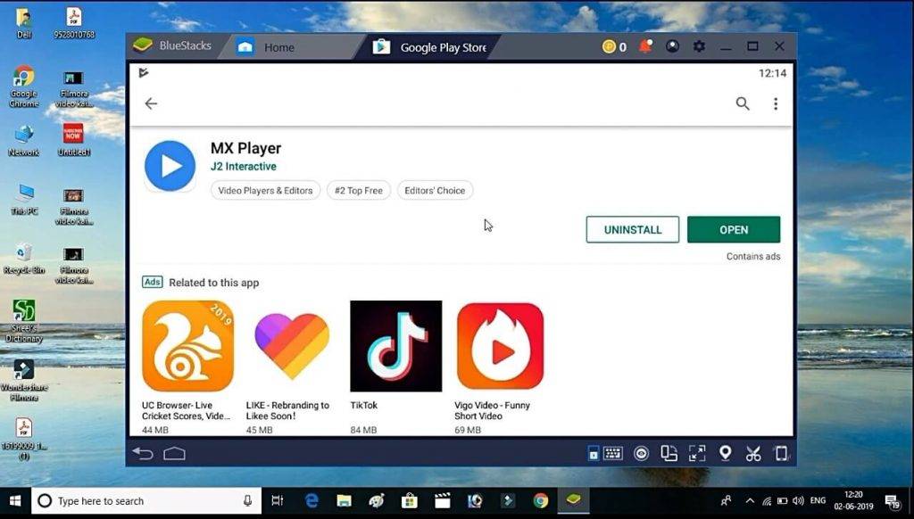Open the Editors' Choice badge
914x519 pixels.
click(435, 190)
